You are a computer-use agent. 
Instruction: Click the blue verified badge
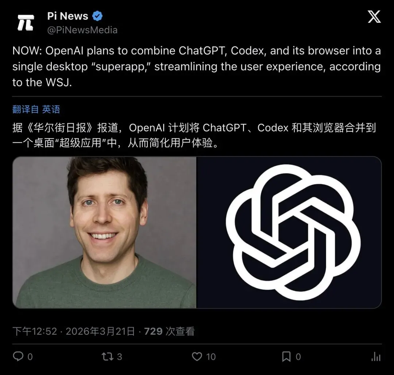[x=97, y=16]
